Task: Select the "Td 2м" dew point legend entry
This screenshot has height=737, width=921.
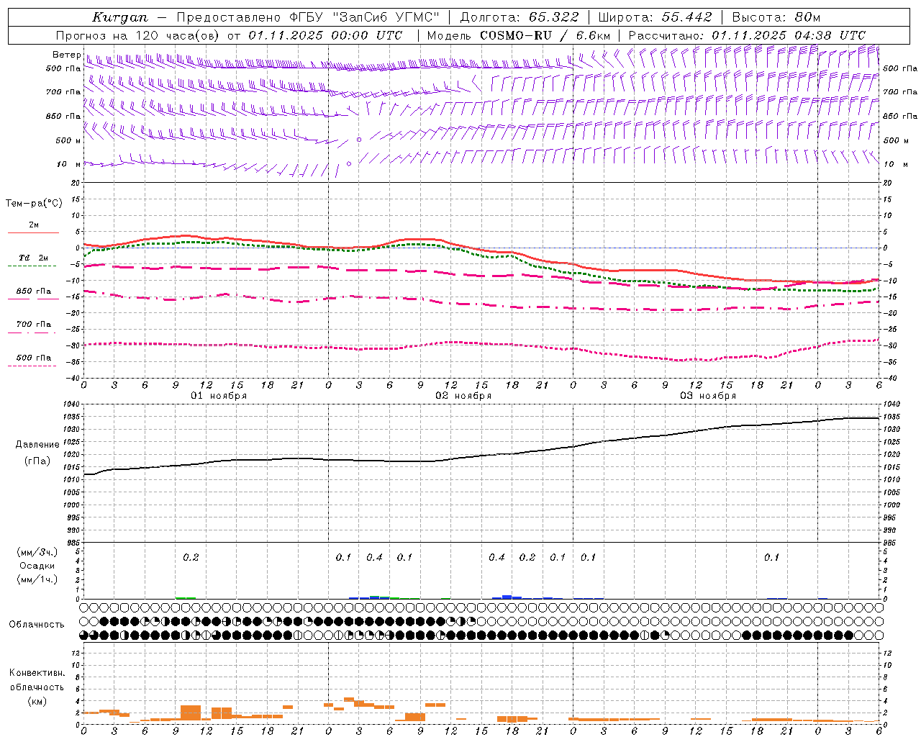Action: (34, 258)
